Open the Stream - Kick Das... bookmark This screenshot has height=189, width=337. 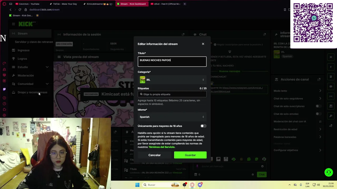21,15
